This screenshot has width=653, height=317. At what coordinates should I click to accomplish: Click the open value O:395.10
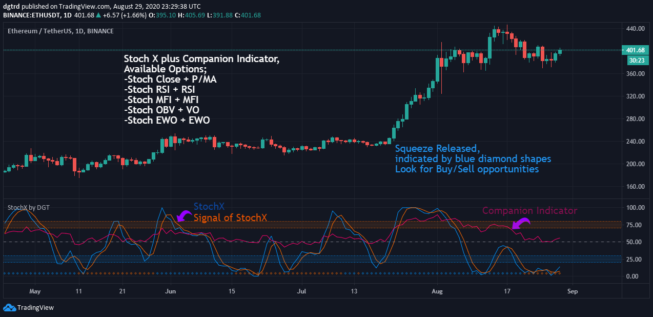click(x=163, y=15)
